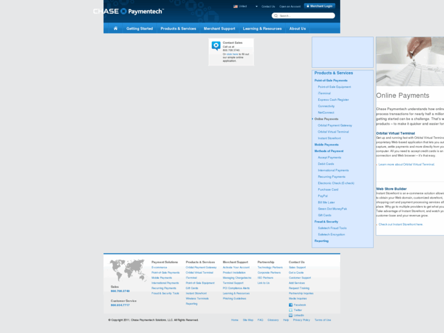Click the world map image in the footer
This screenshot has height=333, width=444.
click(128, 270)
